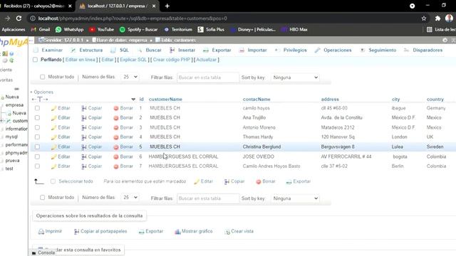Viewport: 456px width, 256px height.
Task: Click the Copiar al portapapeles icon
Action: click(76, 232)
